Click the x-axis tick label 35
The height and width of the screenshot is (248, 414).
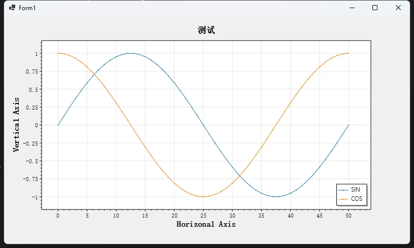point(261,216)
